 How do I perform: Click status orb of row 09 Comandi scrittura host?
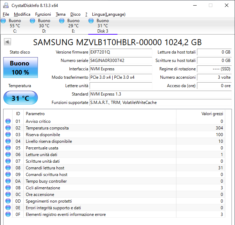8,174
